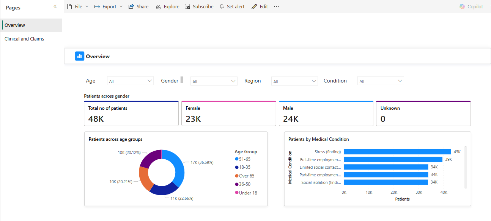Click the blue Overview bar-chart icon
Viewport: 491px width, 221px height.
pyautogui.click(x=80, y=56)
